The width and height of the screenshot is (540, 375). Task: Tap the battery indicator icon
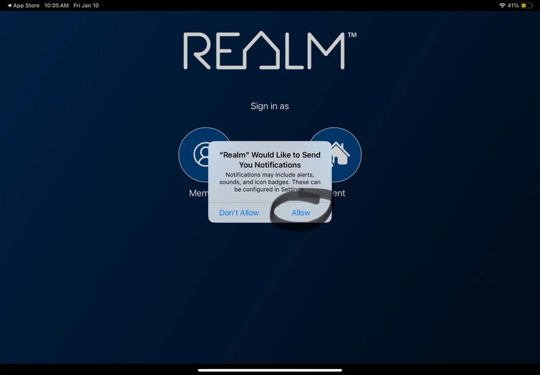[x=526, y=5]
